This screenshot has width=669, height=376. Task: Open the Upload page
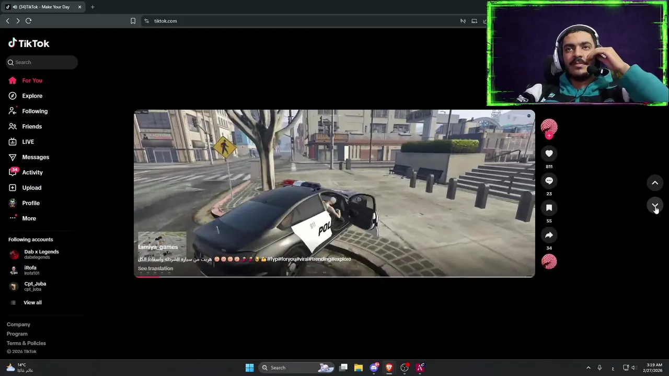tap(25, 187)
